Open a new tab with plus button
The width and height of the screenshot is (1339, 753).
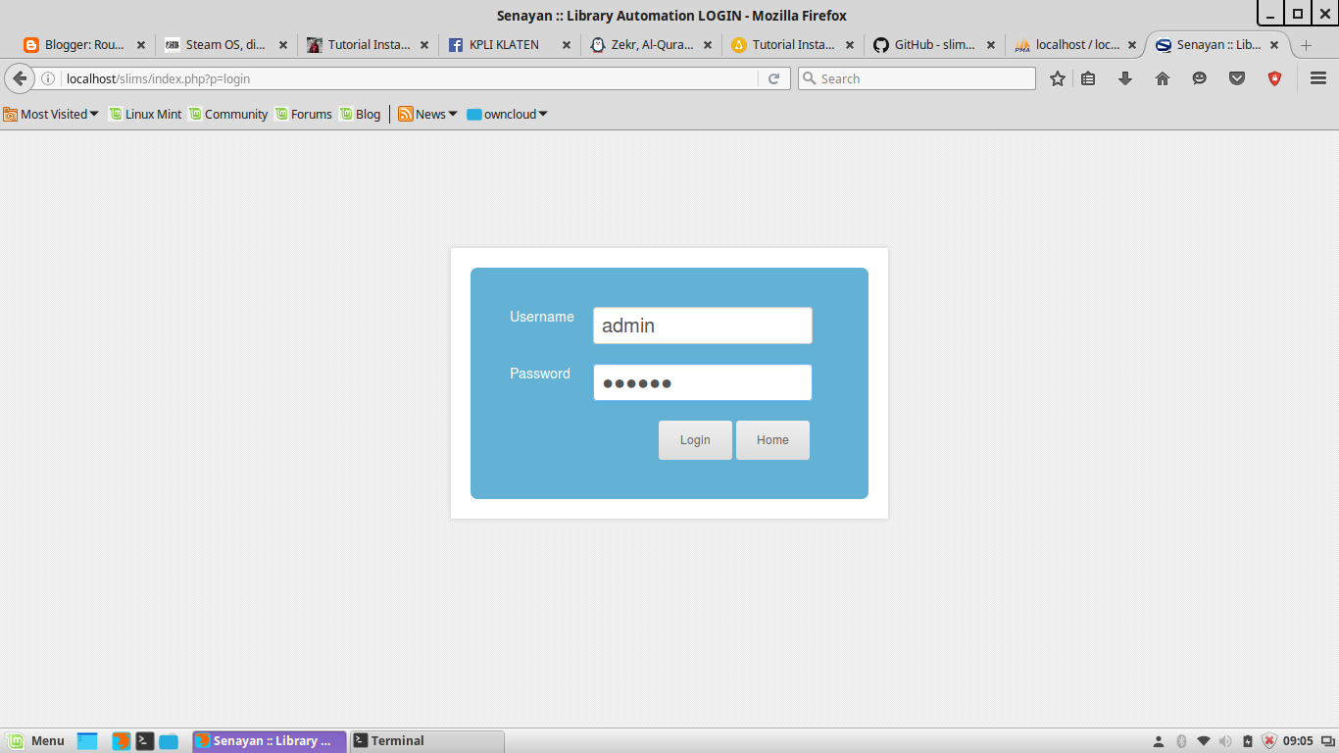click(1306, 45)
